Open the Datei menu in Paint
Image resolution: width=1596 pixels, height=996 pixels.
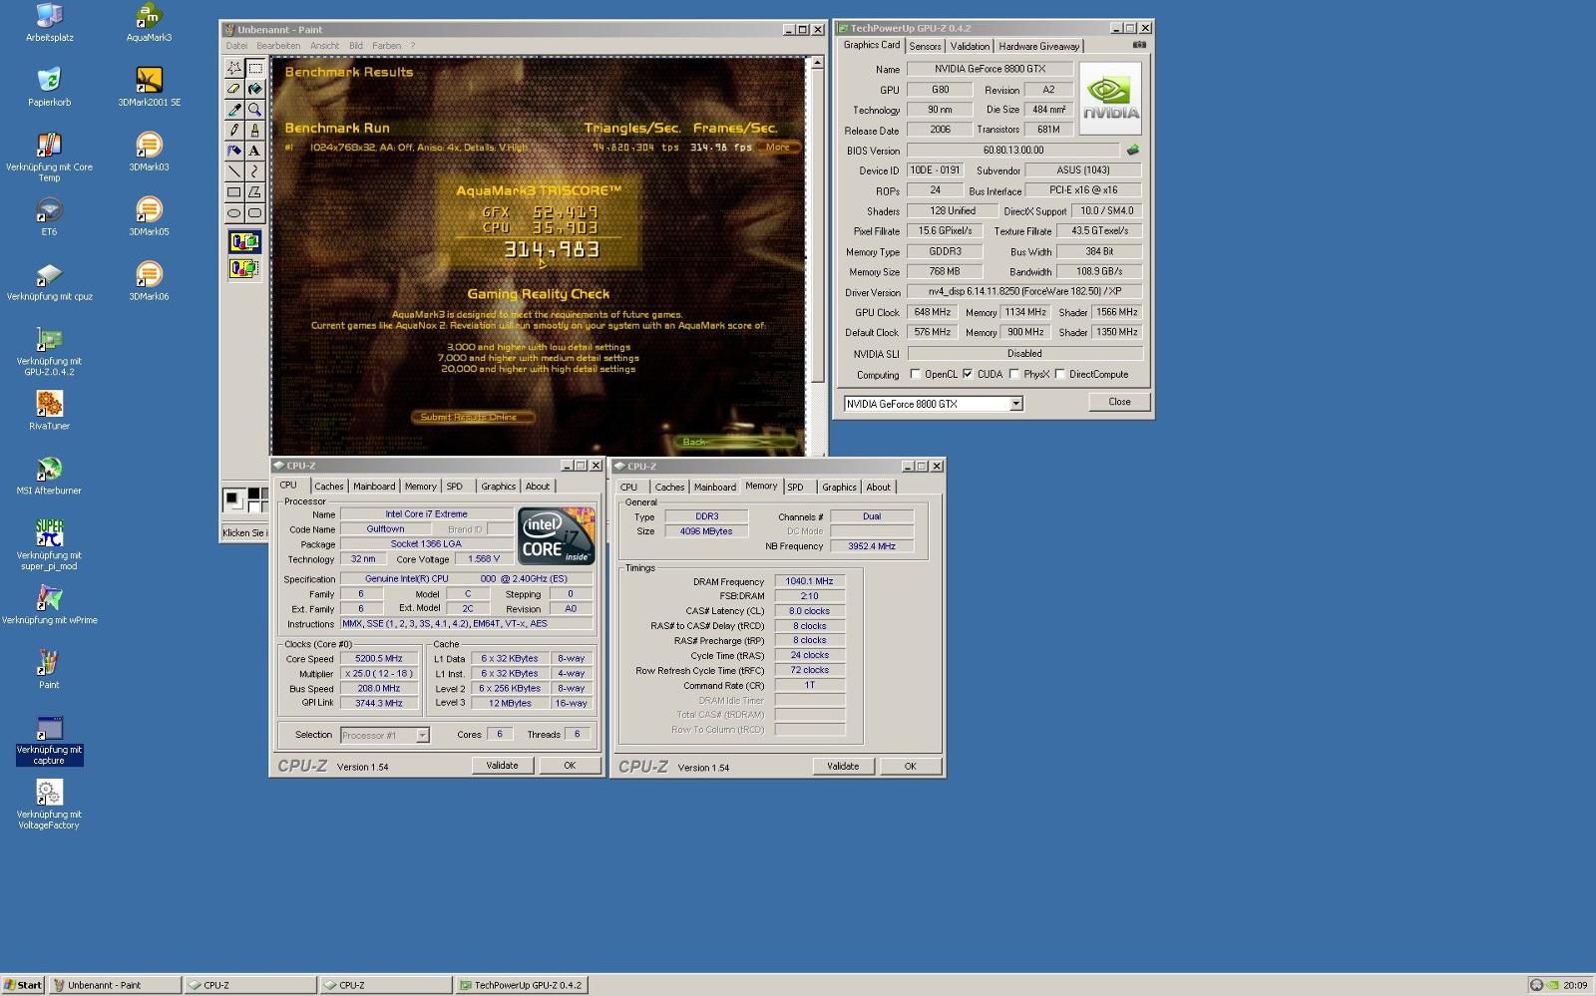236,46
